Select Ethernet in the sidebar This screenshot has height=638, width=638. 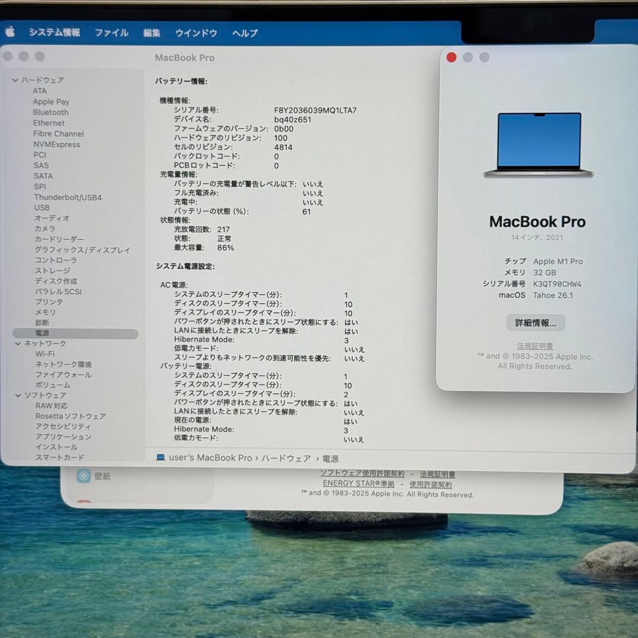pos(49,123)
